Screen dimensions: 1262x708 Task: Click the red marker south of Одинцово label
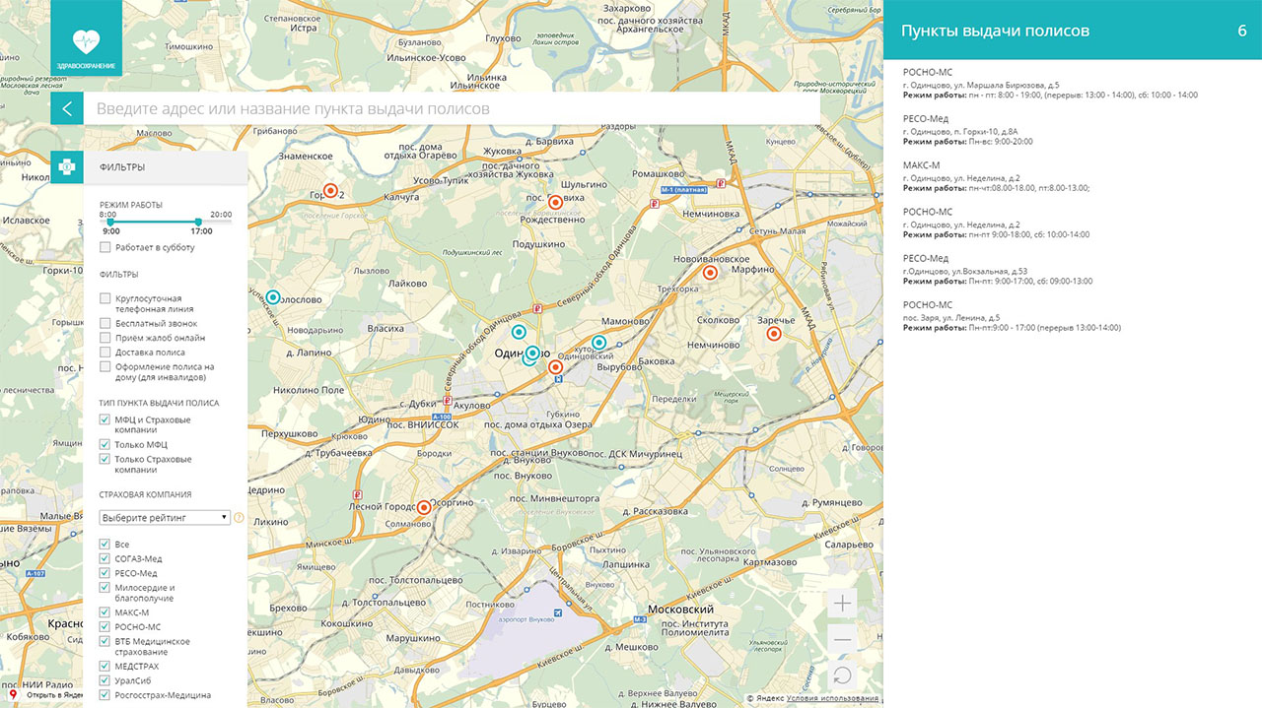555,367
